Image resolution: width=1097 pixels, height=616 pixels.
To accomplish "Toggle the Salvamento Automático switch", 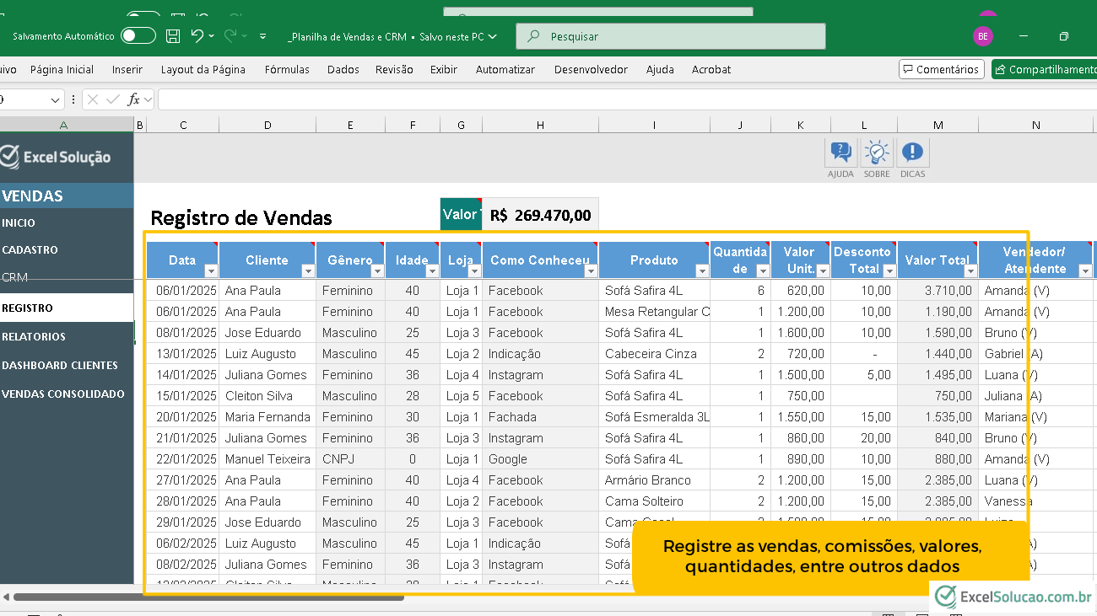I will point(138,36).
